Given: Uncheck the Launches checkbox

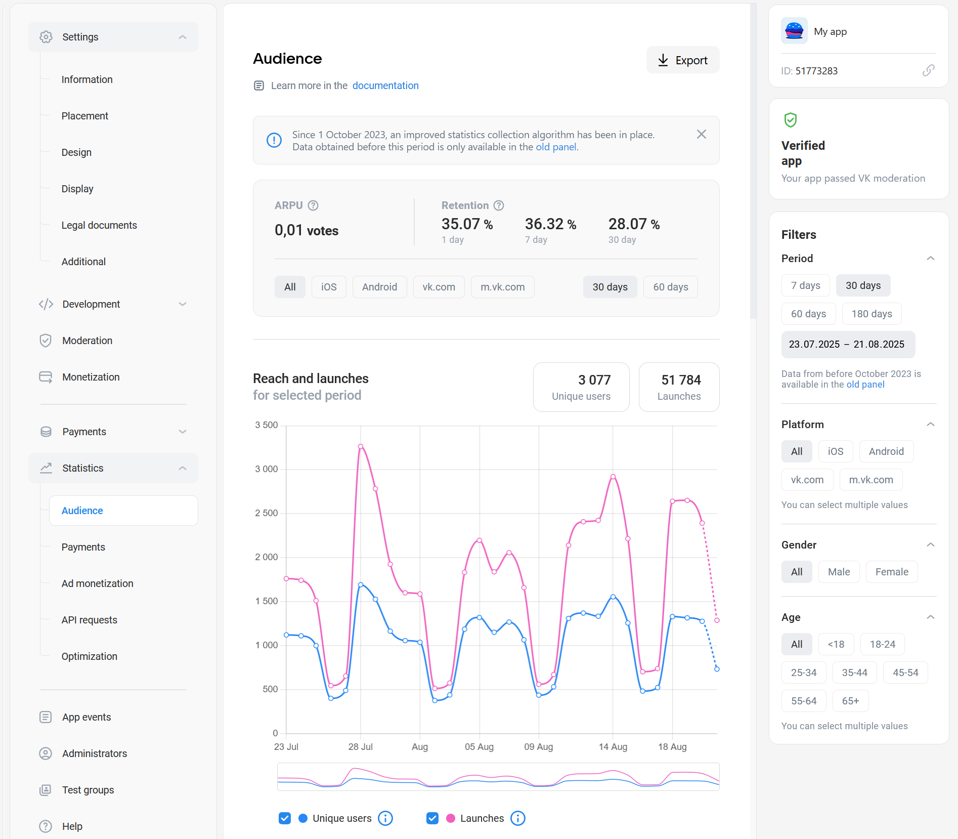Looking at the screenshot, I should [x=432, y=818].
